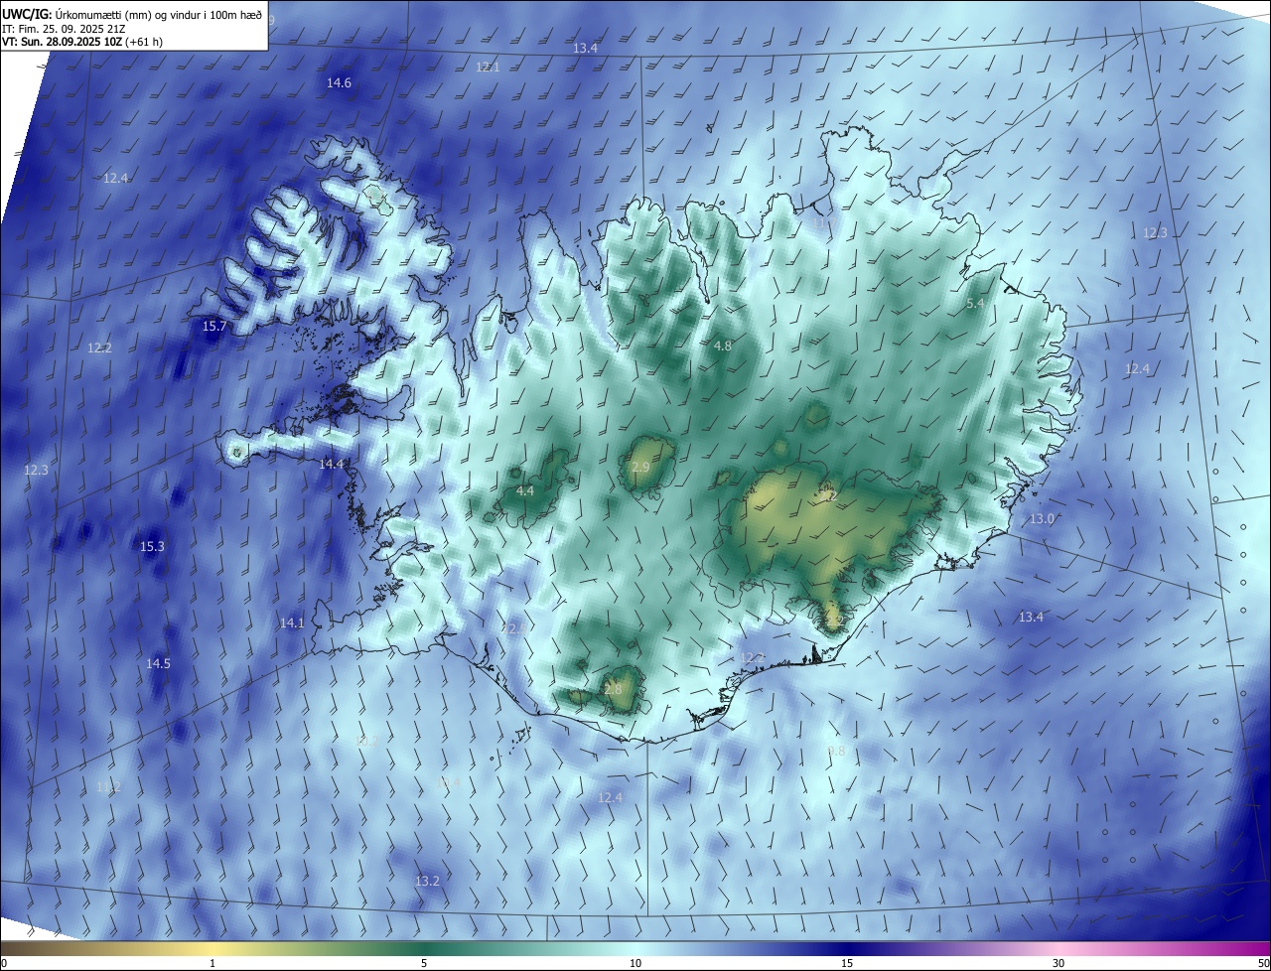The width and height of the screenshot is (1271, 971).
Task: Click the colorbar tick label 50
Action: (1263, 963)
